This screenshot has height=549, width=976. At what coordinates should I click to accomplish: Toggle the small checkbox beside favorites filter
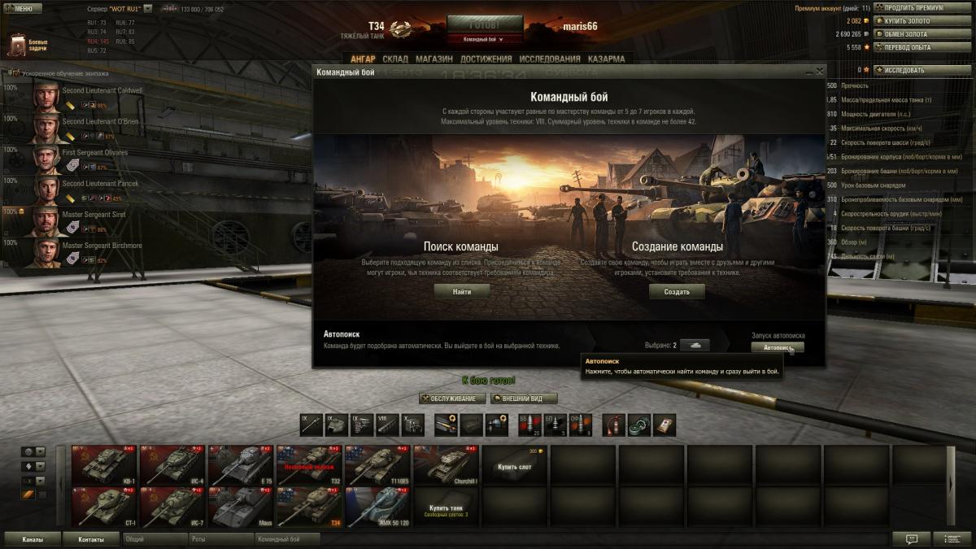click(42, 494)
